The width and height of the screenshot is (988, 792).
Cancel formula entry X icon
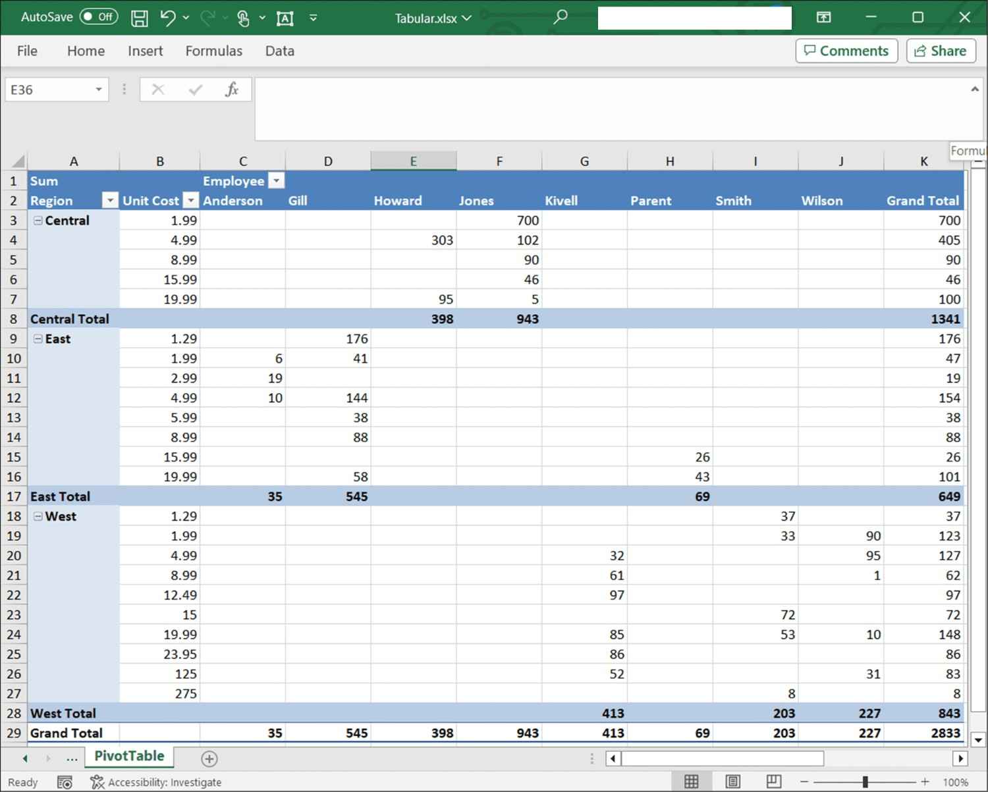tap(158, 90)
